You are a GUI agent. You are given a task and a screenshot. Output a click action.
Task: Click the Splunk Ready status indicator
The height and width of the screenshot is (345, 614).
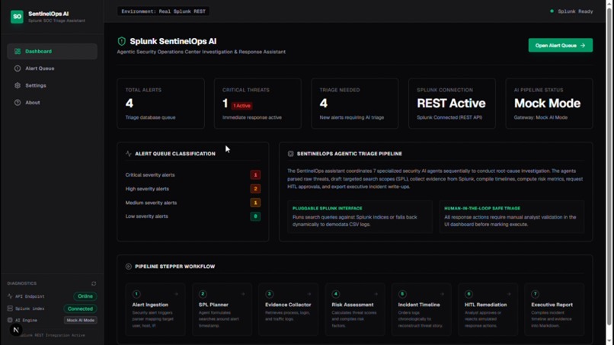[571, 11]
